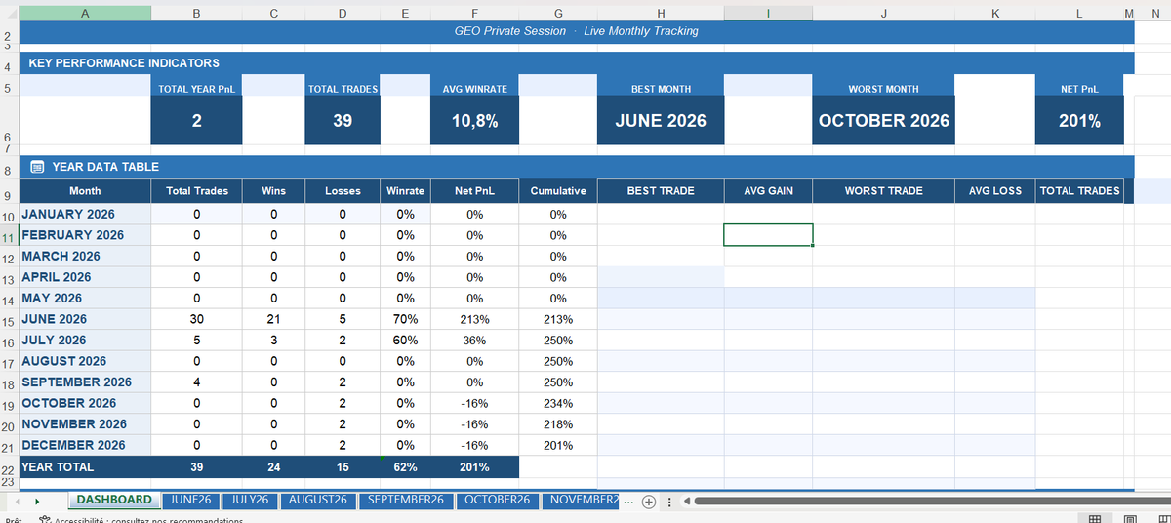Click the selected empty cell I11
This screenshot has width=1171, height=523.
click(768, 235)
